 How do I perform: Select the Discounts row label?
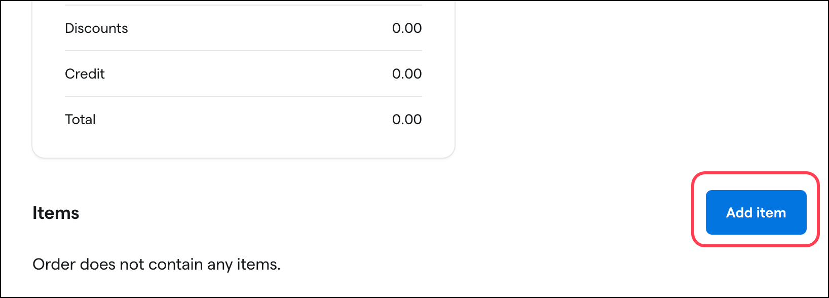point(96,28)
